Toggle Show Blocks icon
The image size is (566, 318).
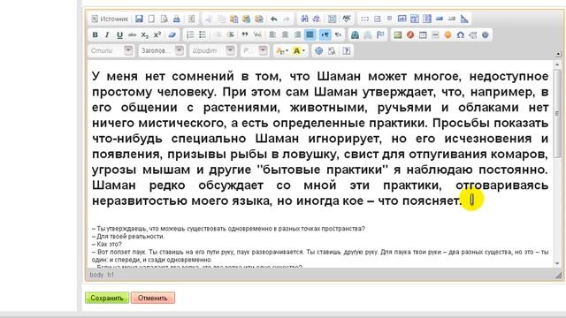click(332, 51)
